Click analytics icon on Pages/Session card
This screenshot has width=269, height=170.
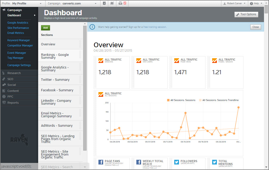215,61
